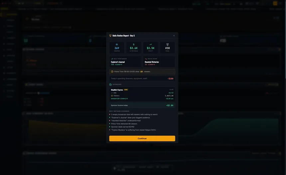
Task: Click the +$2.8K sponsor income amount
Action: 170,105
